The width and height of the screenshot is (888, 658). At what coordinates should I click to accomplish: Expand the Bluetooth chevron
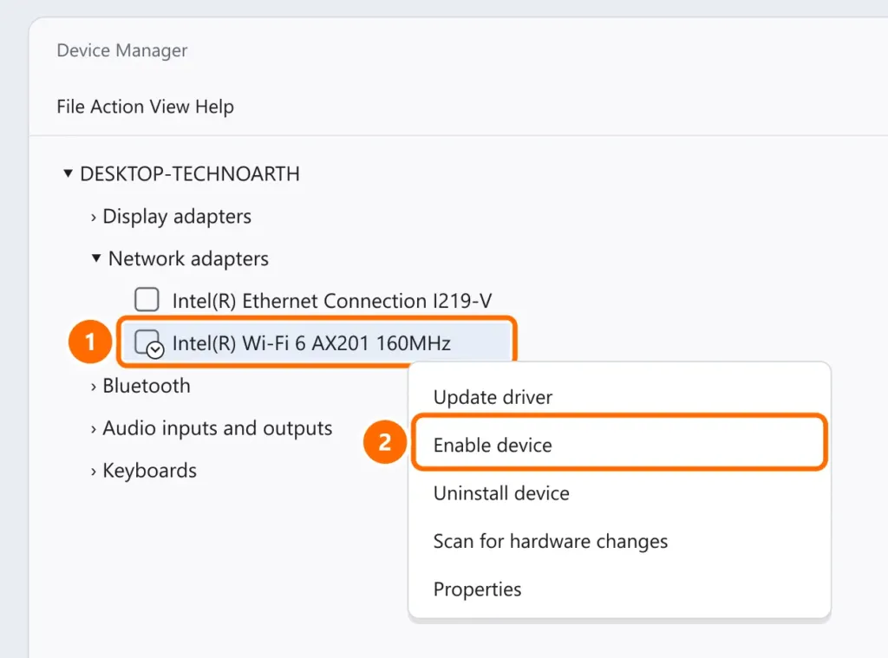(x=94, y=387)
